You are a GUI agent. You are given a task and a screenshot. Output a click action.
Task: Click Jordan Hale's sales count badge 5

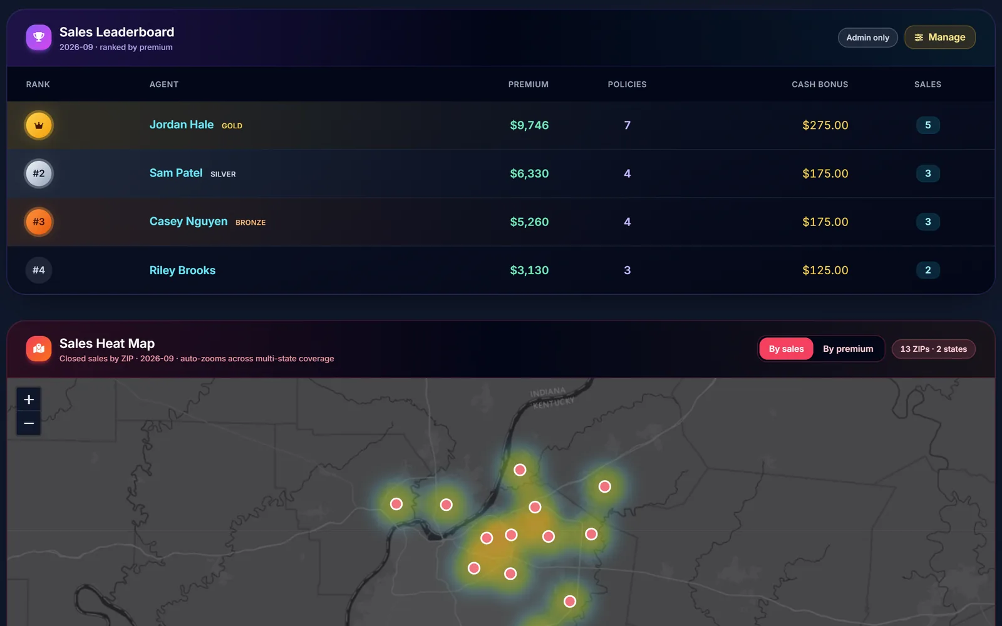(x=928, y=125)
